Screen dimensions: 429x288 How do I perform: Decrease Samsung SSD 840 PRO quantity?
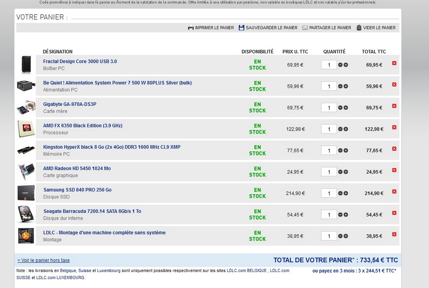[x=340, y=193]
